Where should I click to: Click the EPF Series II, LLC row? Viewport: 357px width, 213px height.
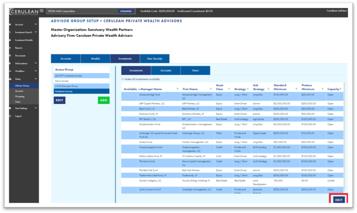pos(232,119)
